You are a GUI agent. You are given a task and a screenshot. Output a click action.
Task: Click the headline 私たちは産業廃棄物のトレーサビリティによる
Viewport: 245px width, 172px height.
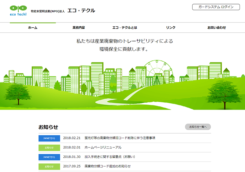(x=125, y=41)
